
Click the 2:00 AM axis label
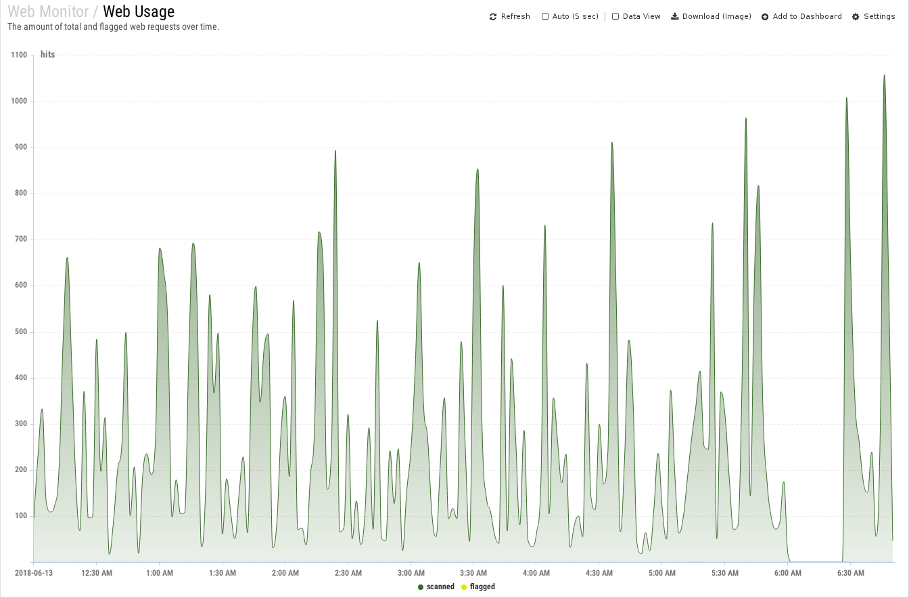coord(285,573)
